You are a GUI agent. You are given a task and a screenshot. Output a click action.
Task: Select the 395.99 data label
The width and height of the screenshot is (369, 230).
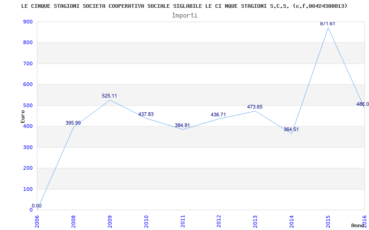73,123
